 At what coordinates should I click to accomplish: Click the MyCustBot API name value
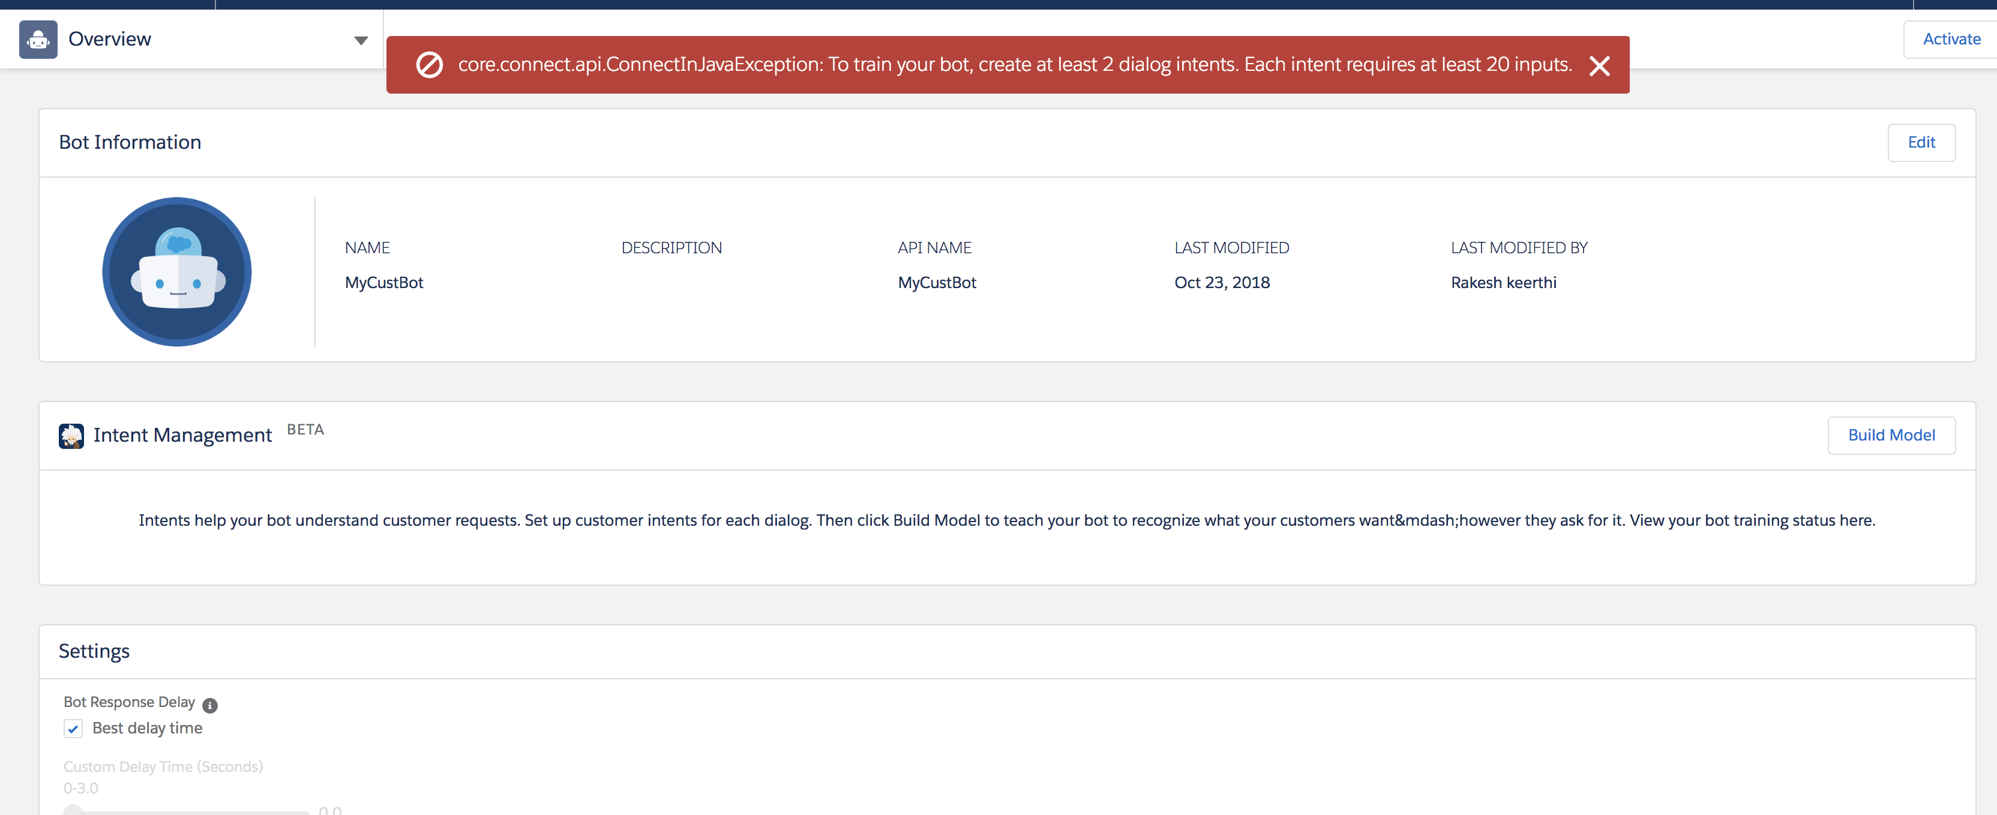click(937, 283)
